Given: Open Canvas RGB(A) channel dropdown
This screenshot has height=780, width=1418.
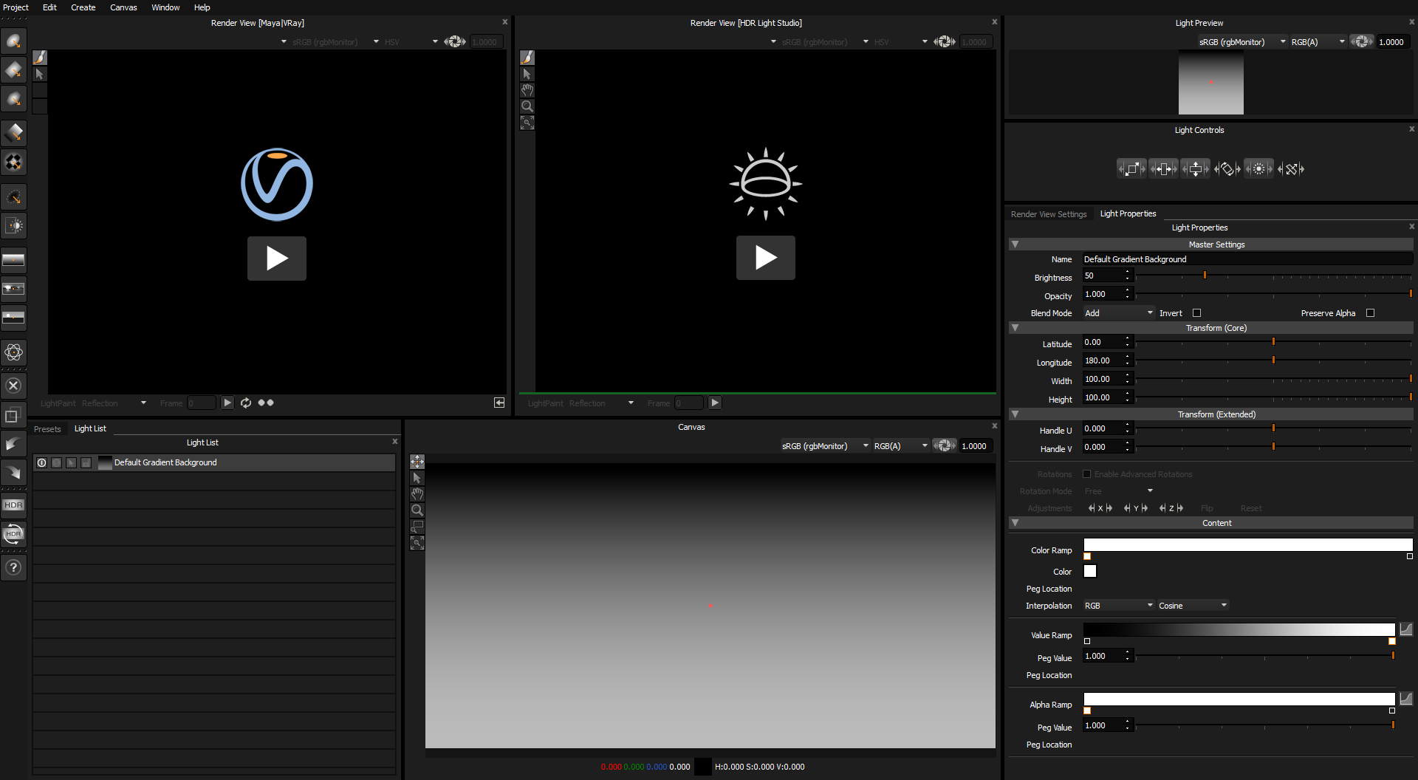Looking at the screenshot, I should [900, 446].
